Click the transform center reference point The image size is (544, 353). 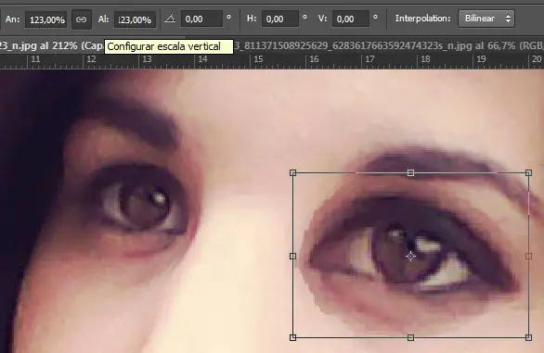pyautogui.click(x=410, y=257)
